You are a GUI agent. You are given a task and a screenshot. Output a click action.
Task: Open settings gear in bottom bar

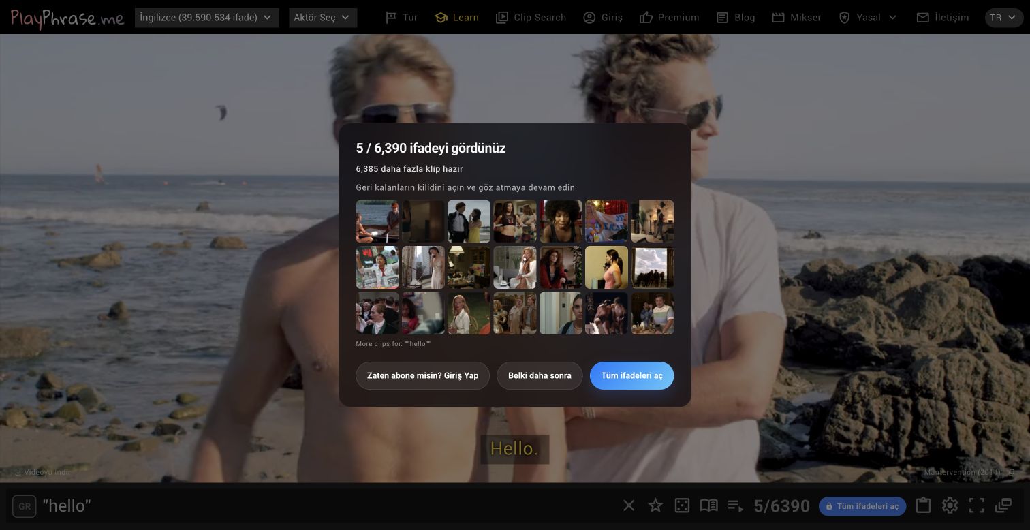pyautogui.click(x=950, y=505)
